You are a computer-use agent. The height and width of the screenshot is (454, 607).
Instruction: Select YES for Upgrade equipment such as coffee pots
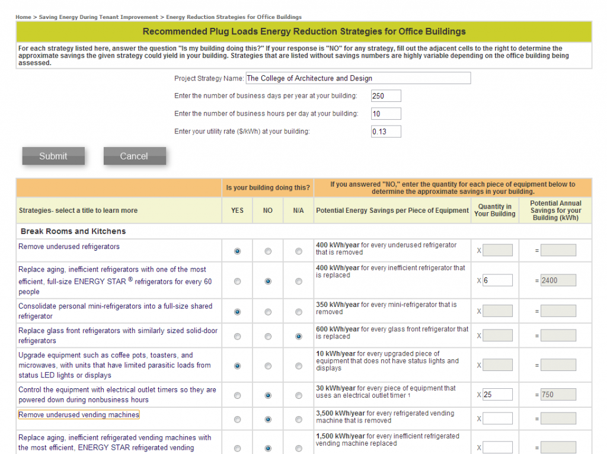237,366
